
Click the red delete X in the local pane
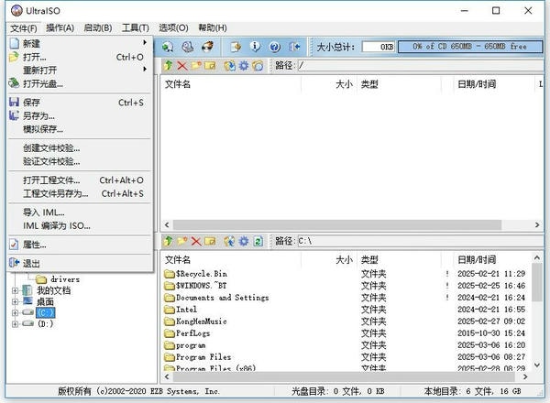196,241
